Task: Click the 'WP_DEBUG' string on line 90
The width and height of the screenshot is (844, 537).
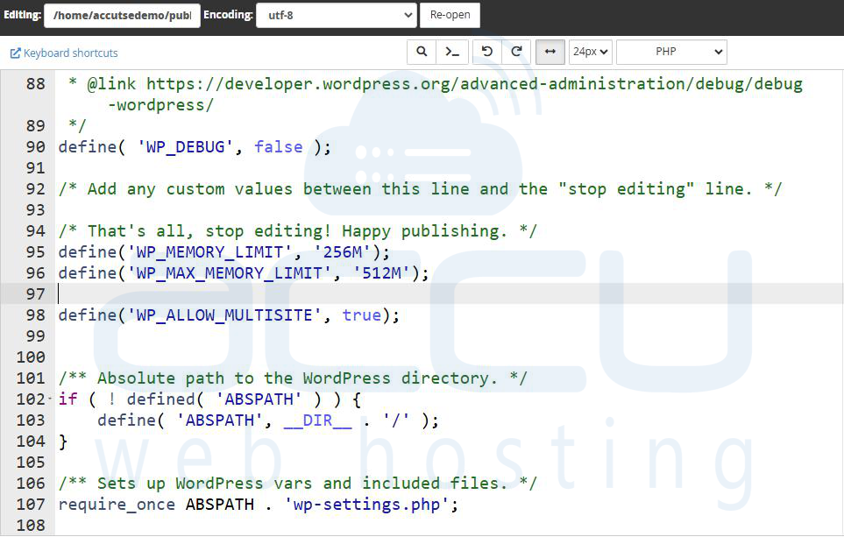Action: [185, 147]
